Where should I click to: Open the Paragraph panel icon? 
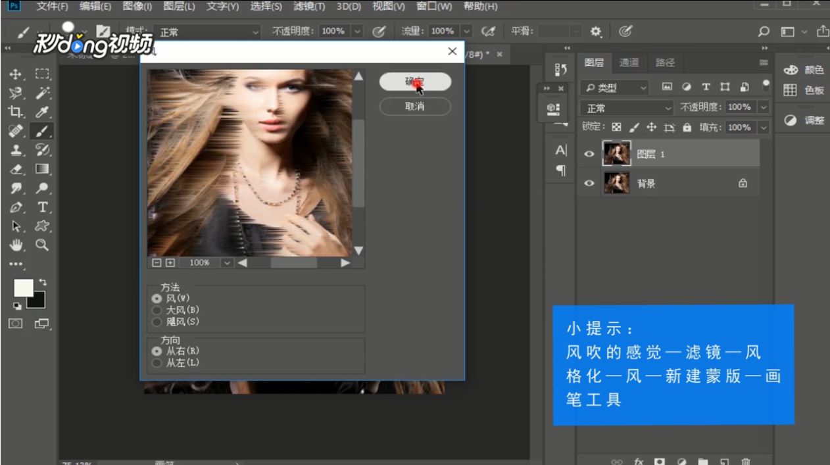[561, 170]
